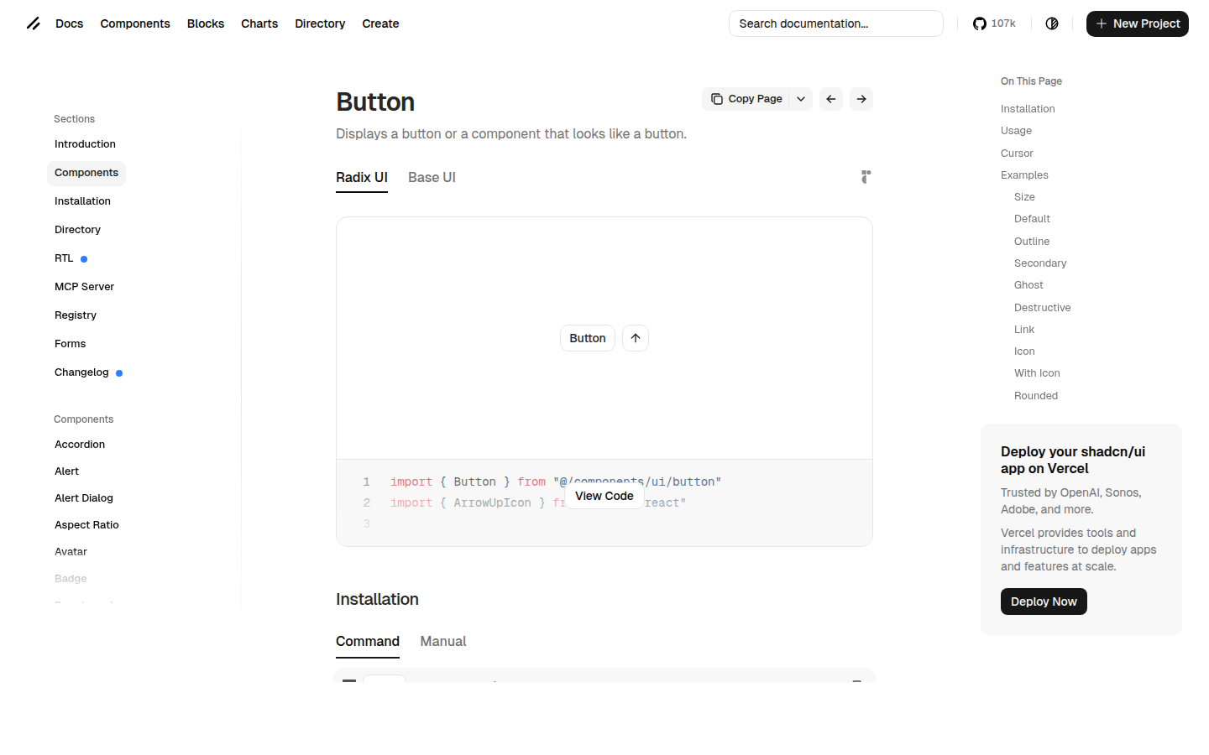Jump to Outline example

[x=1032, y=242]
